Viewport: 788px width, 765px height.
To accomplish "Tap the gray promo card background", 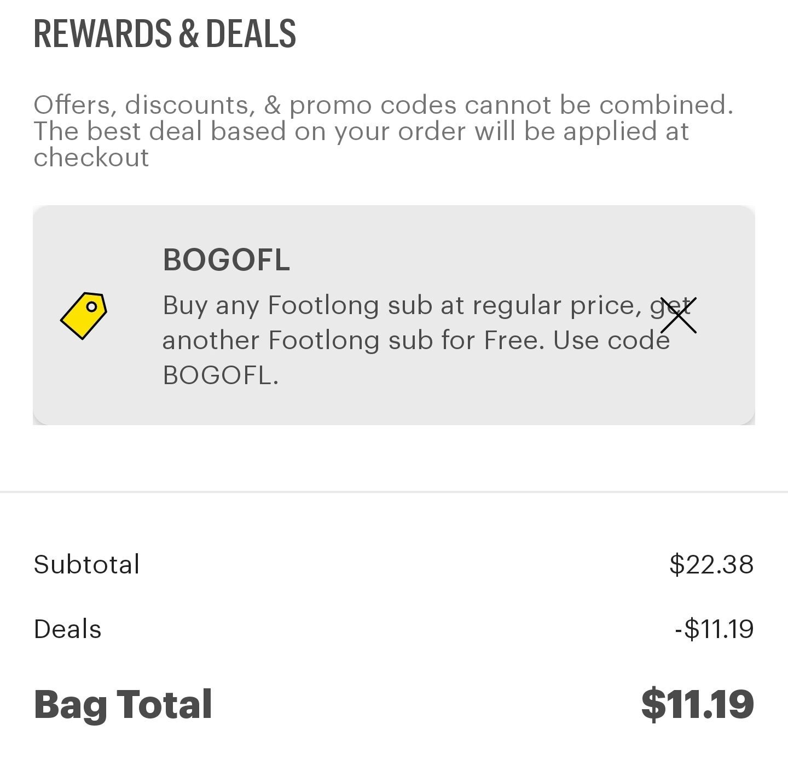I will pyautogui.click(x=394, y=315).
